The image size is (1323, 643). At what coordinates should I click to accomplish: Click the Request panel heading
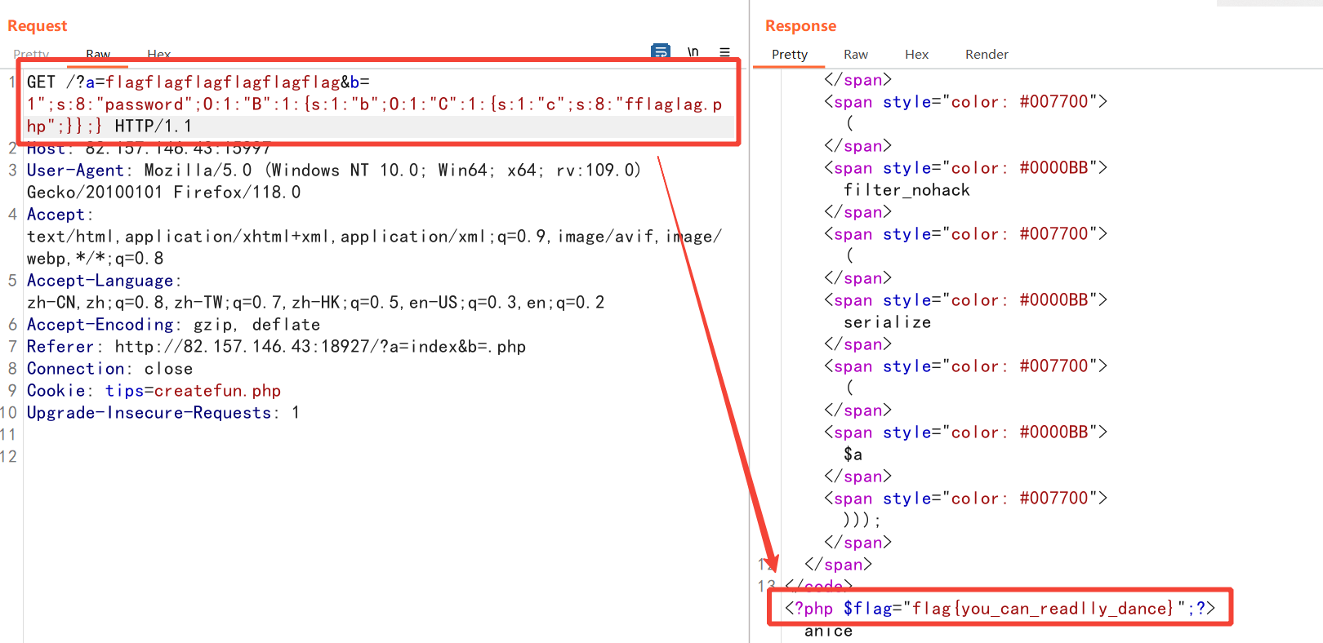tap(38, 25)
